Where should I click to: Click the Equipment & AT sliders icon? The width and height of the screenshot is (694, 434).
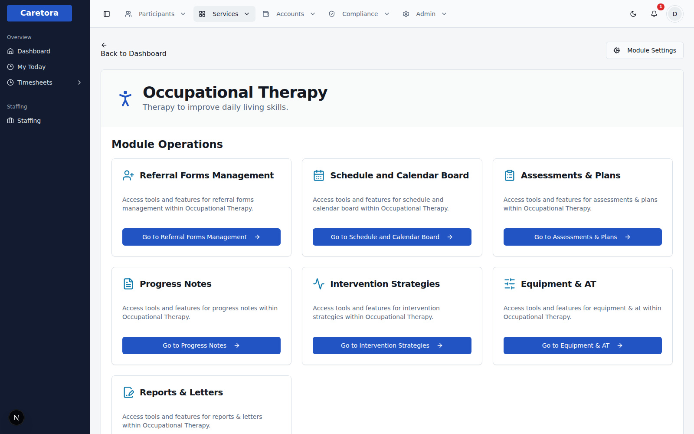510,284
